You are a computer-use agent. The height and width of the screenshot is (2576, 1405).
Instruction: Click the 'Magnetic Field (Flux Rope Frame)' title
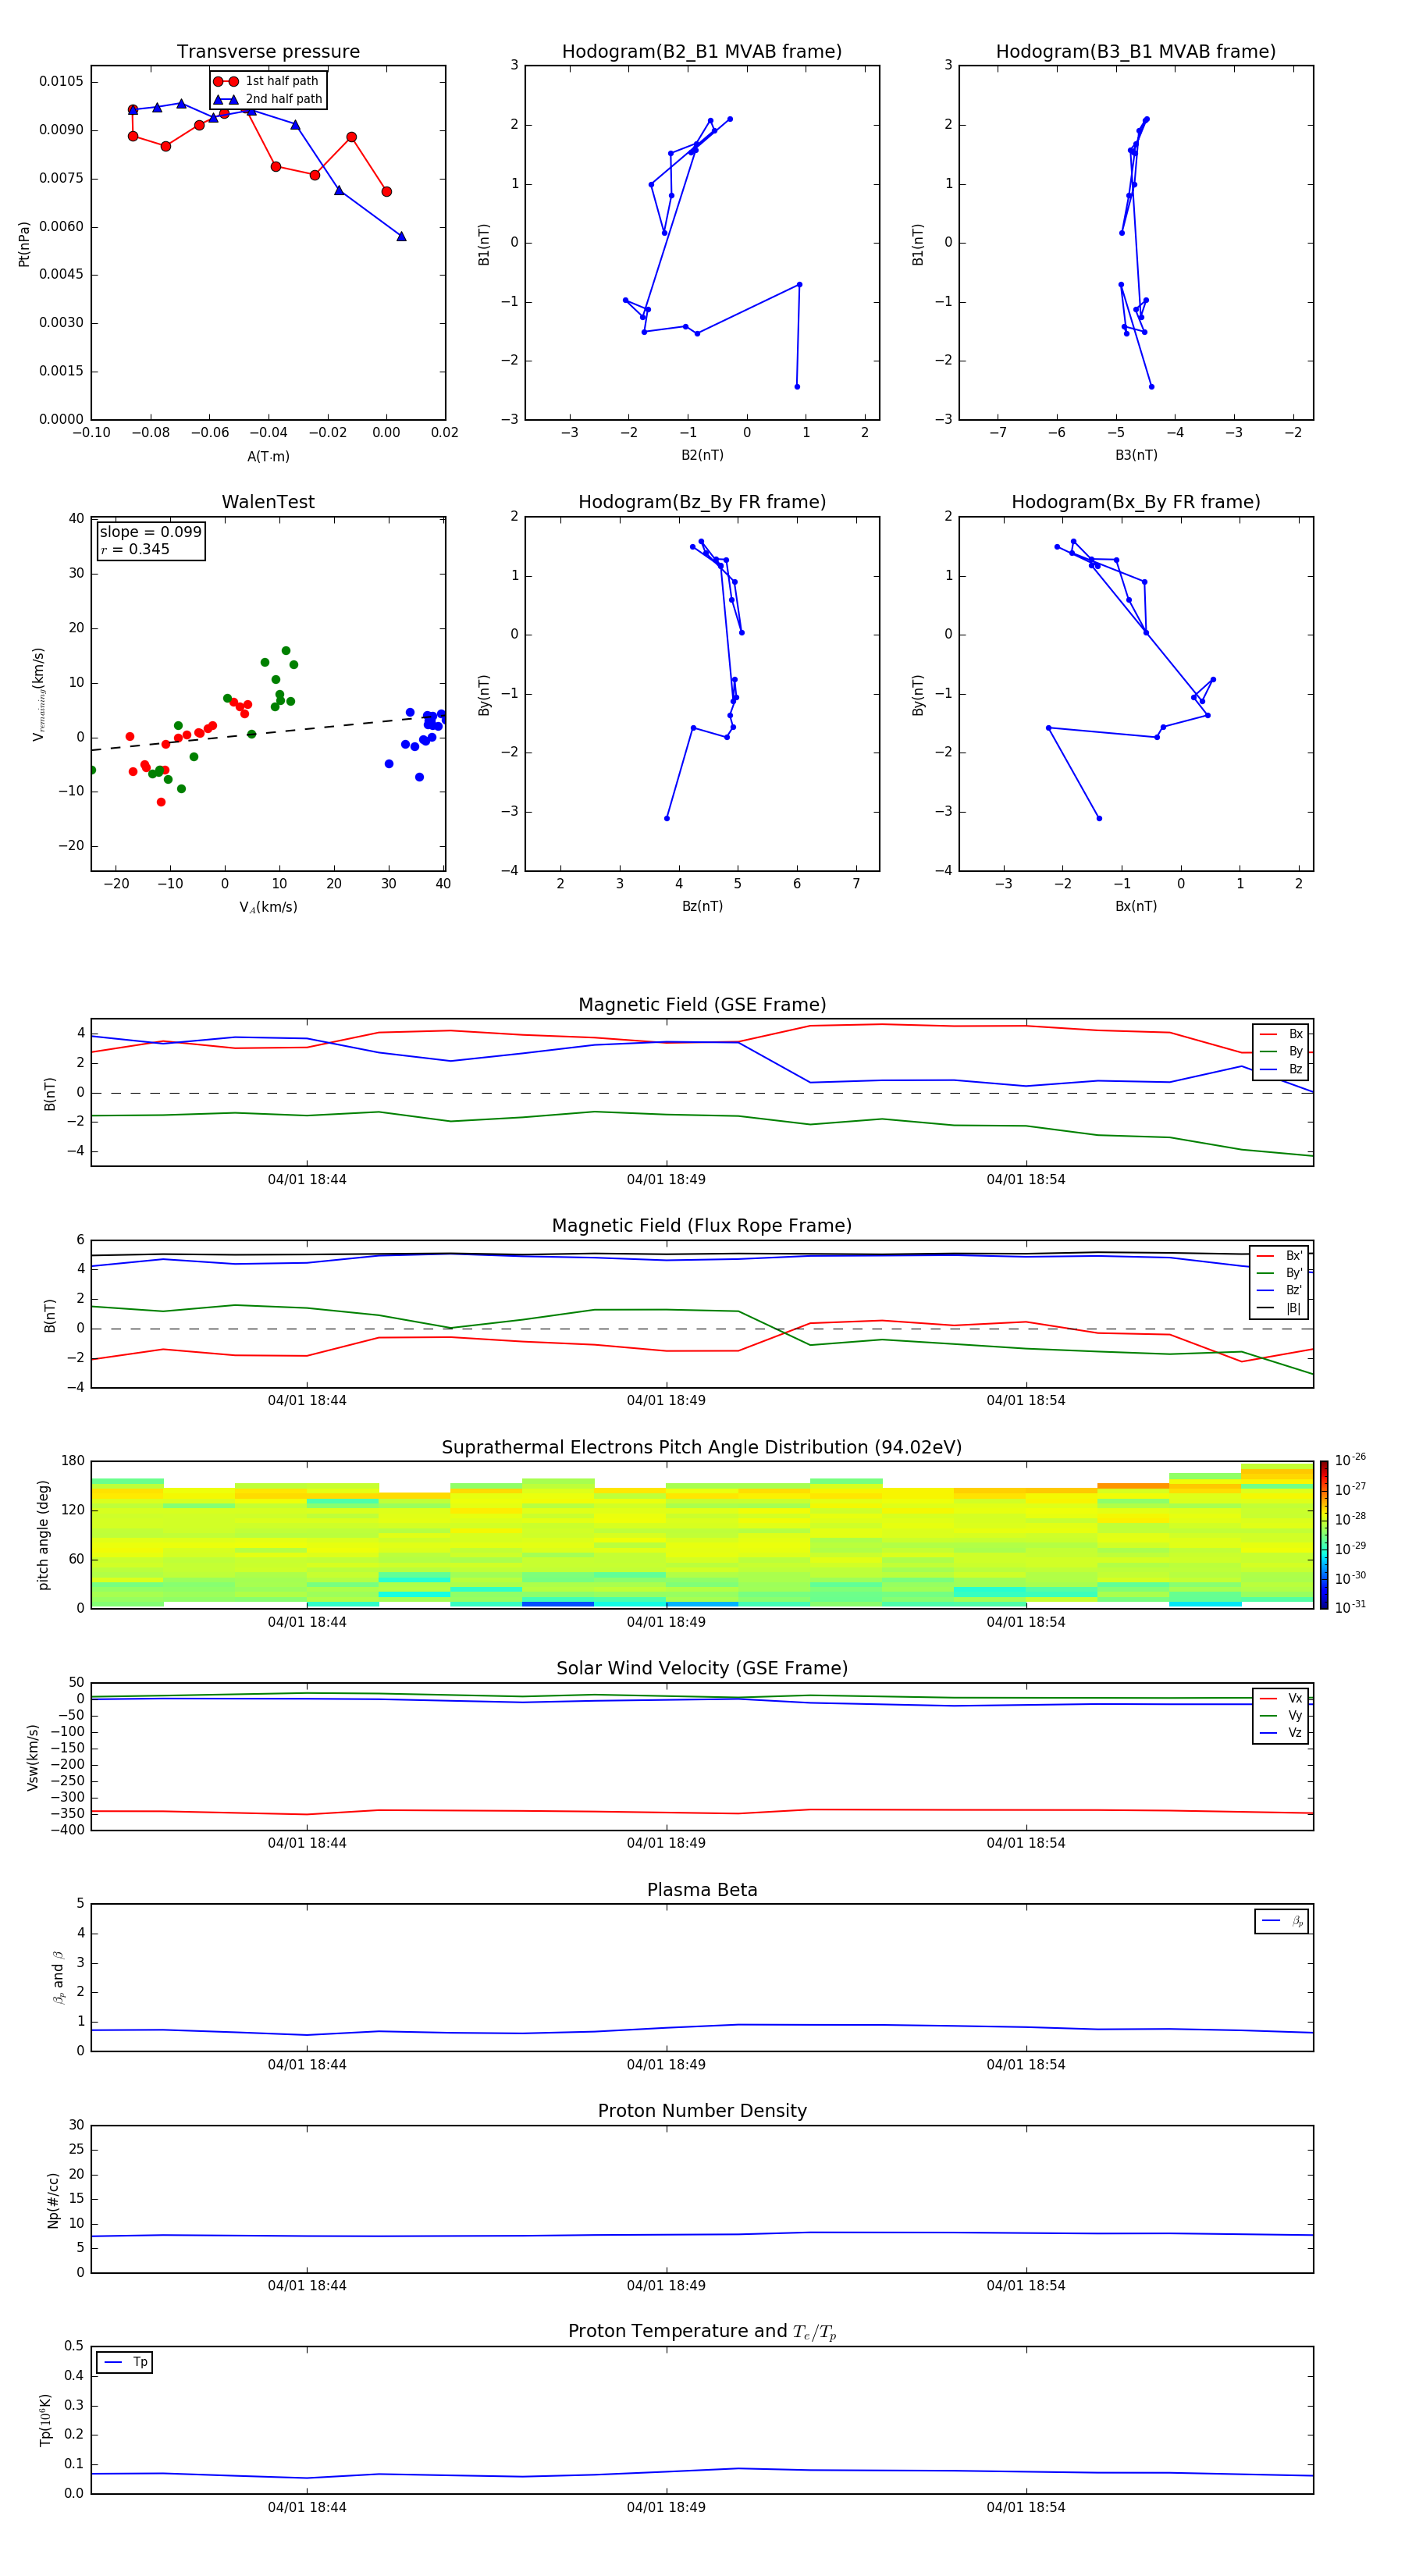(x=702, y=1226)
